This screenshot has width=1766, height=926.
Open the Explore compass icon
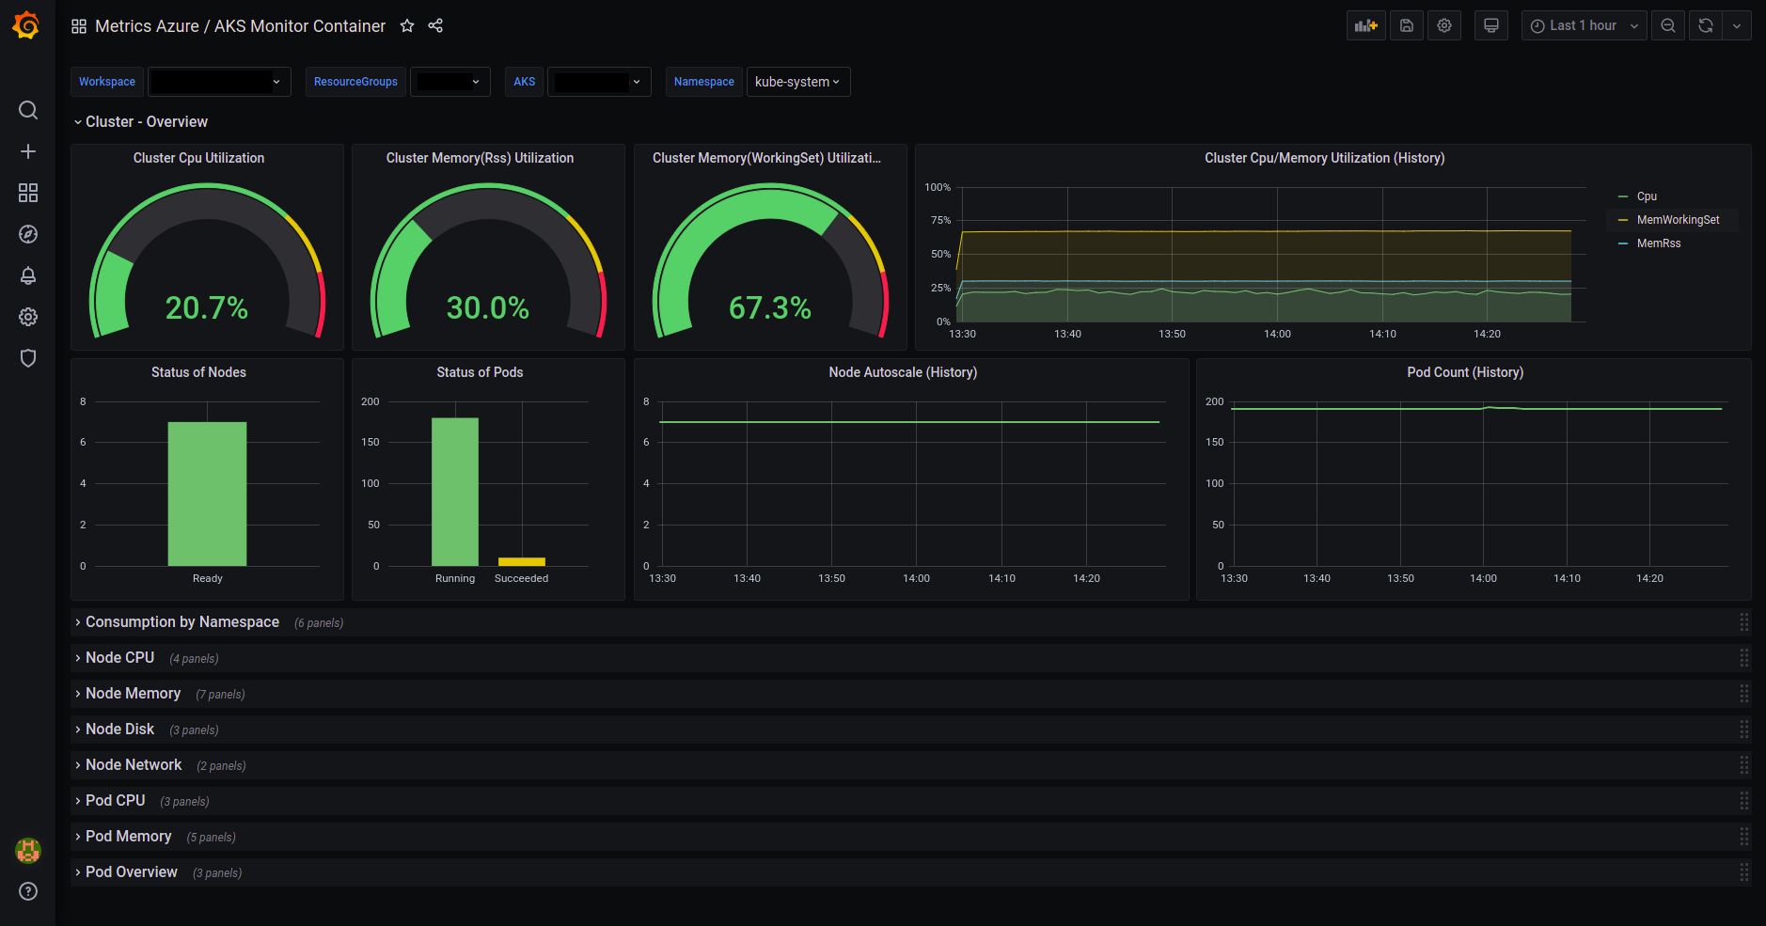point(28,234)
